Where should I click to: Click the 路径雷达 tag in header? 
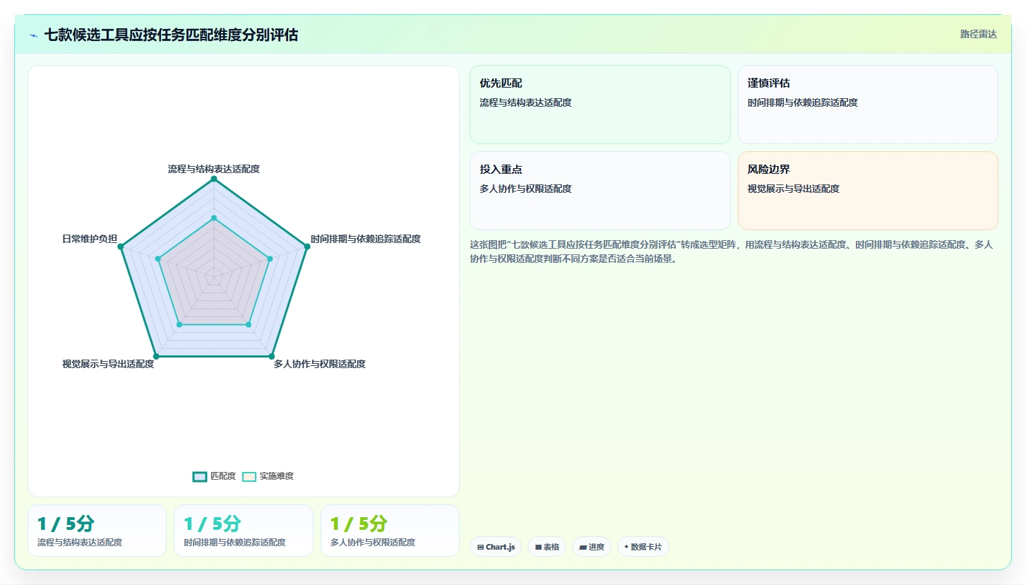tap(978, 34)
